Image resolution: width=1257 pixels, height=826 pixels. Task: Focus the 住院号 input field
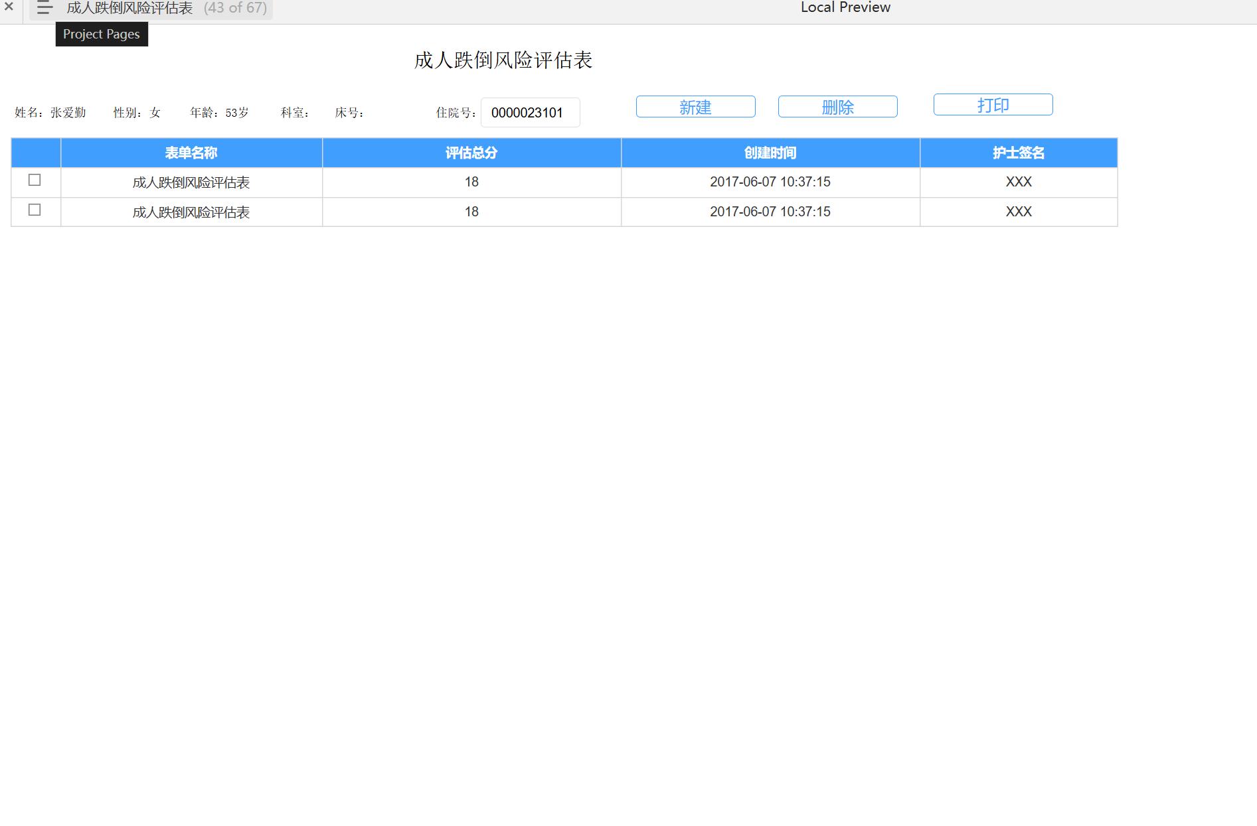pos(530,113)
